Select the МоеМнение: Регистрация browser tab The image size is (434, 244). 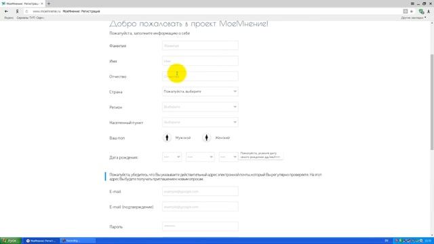coord(22,3)
